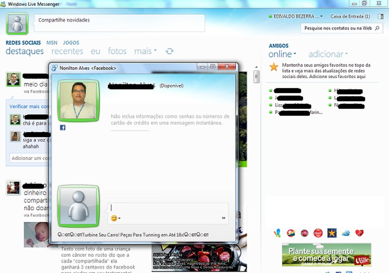Click the colorful bird logo icon in bottom bar
The image size is (389, 273).
point(291,233)
